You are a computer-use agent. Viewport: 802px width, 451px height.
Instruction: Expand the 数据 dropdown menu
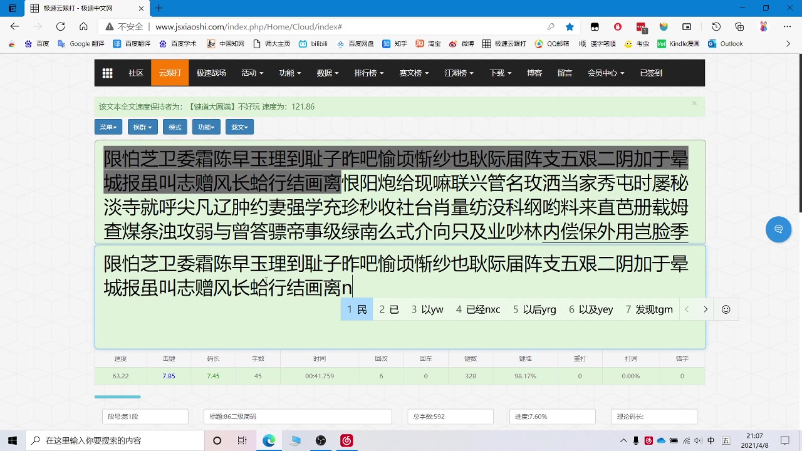(328, 73)
